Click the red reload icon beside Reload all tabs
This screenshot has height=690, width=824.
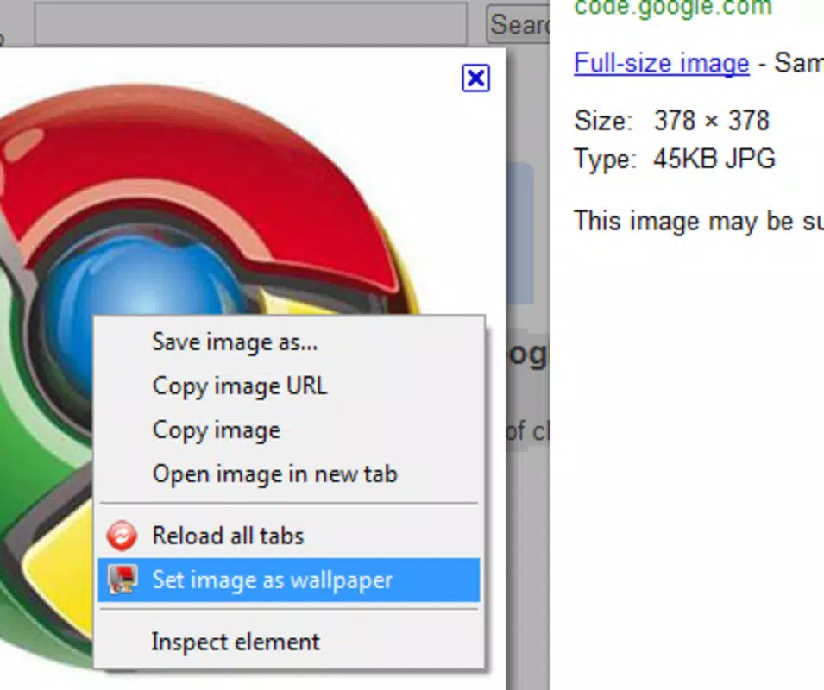coord(122,536)
